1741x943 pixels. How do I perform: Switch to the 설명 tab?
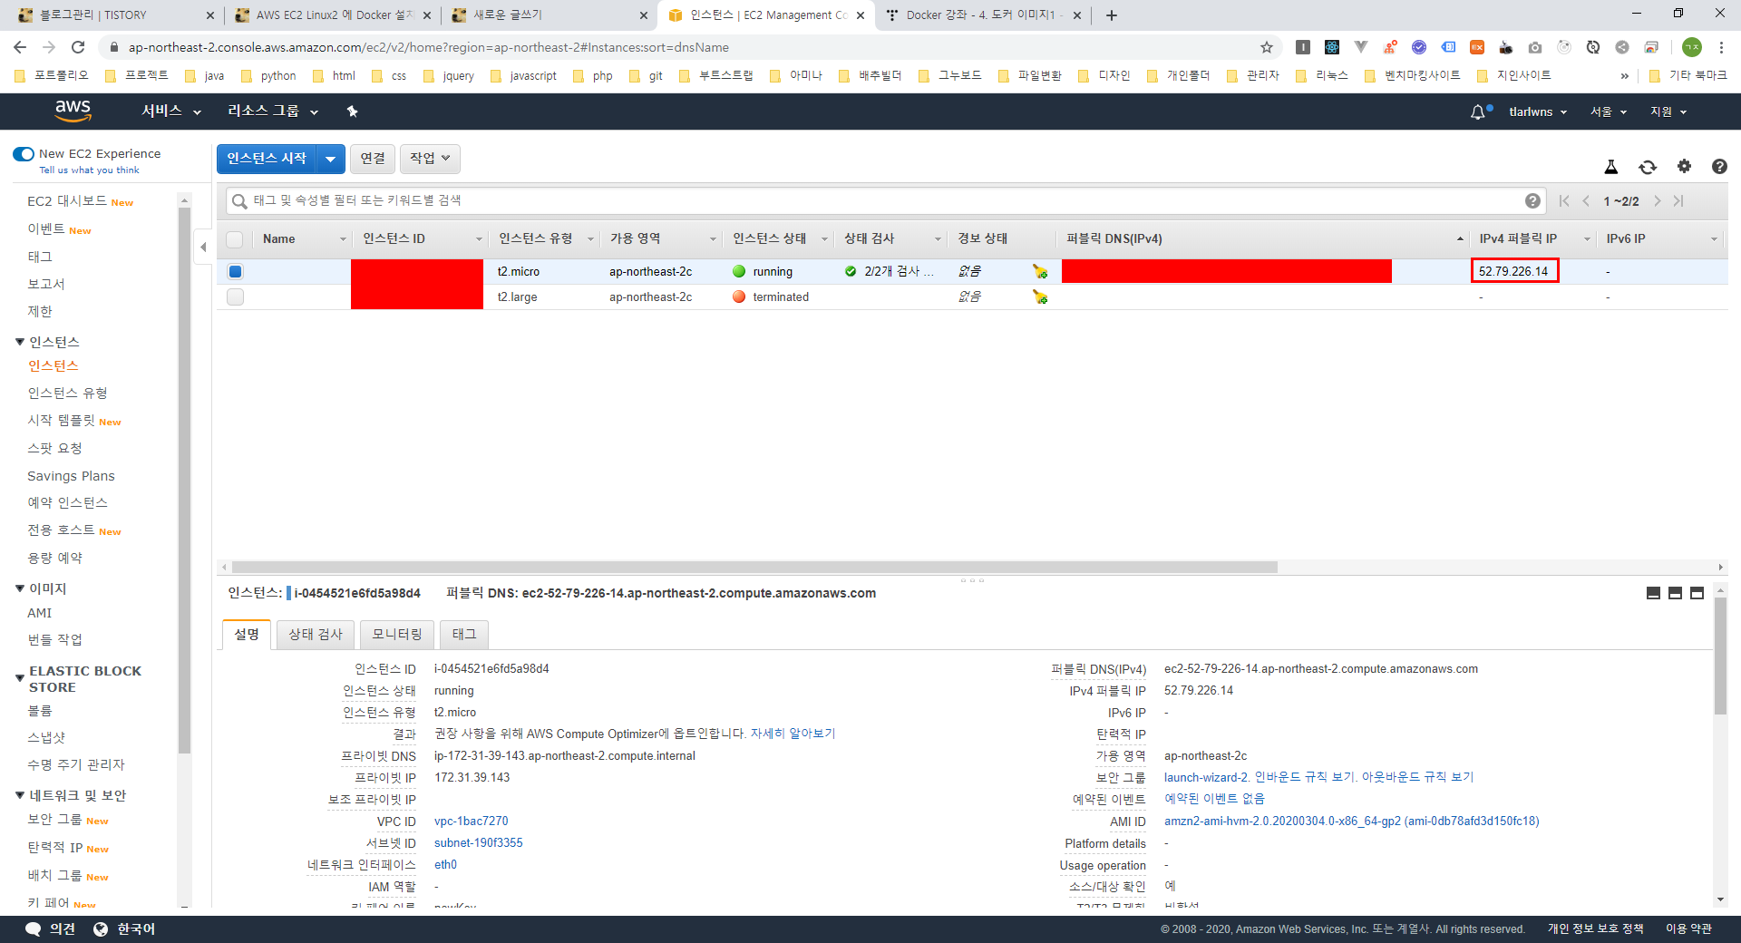point(247,635)
